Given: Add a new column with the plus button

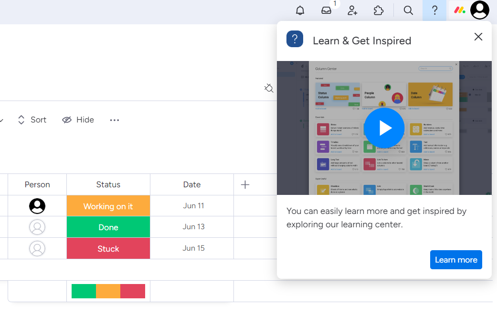Looking at the screenshot, I should pyautogui.click(x=244, y=184).
